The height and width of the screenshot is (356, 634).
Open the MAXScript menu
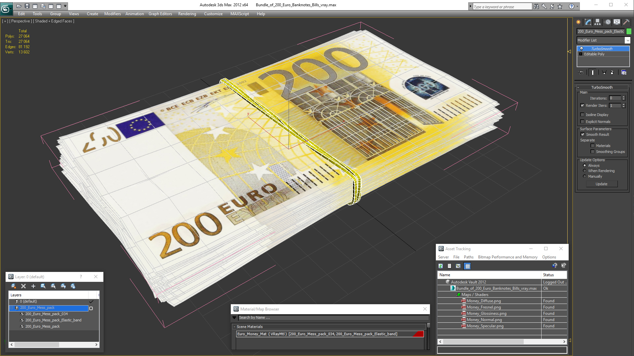[240, 14]
